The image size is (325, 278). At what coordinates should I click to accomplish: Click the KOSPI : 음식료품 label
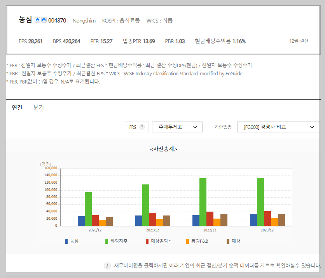click(121, 21)
